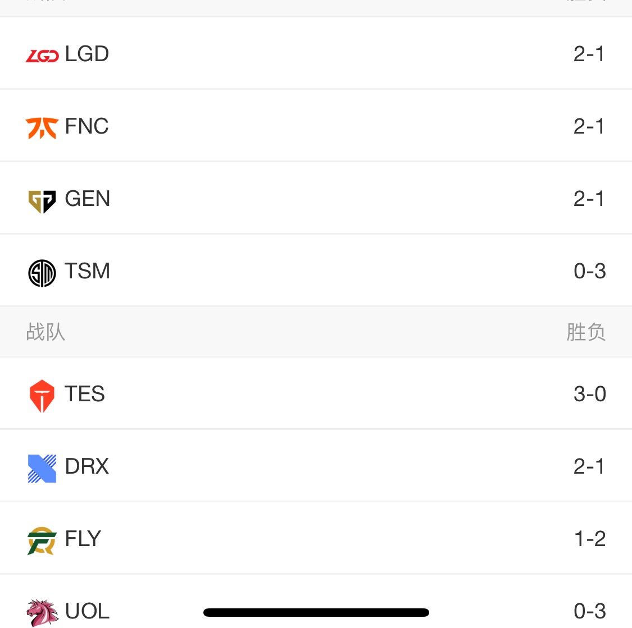Tap the DRX blue cross logo
Image resolution: width=632 pixels, height=628 pixels.
(x=42, y=469)
